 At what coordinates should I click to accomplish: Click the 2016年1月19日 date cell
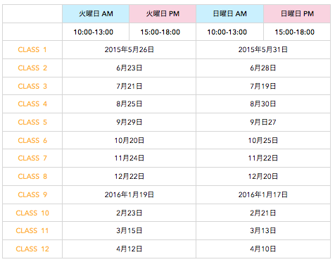[129, 195]
